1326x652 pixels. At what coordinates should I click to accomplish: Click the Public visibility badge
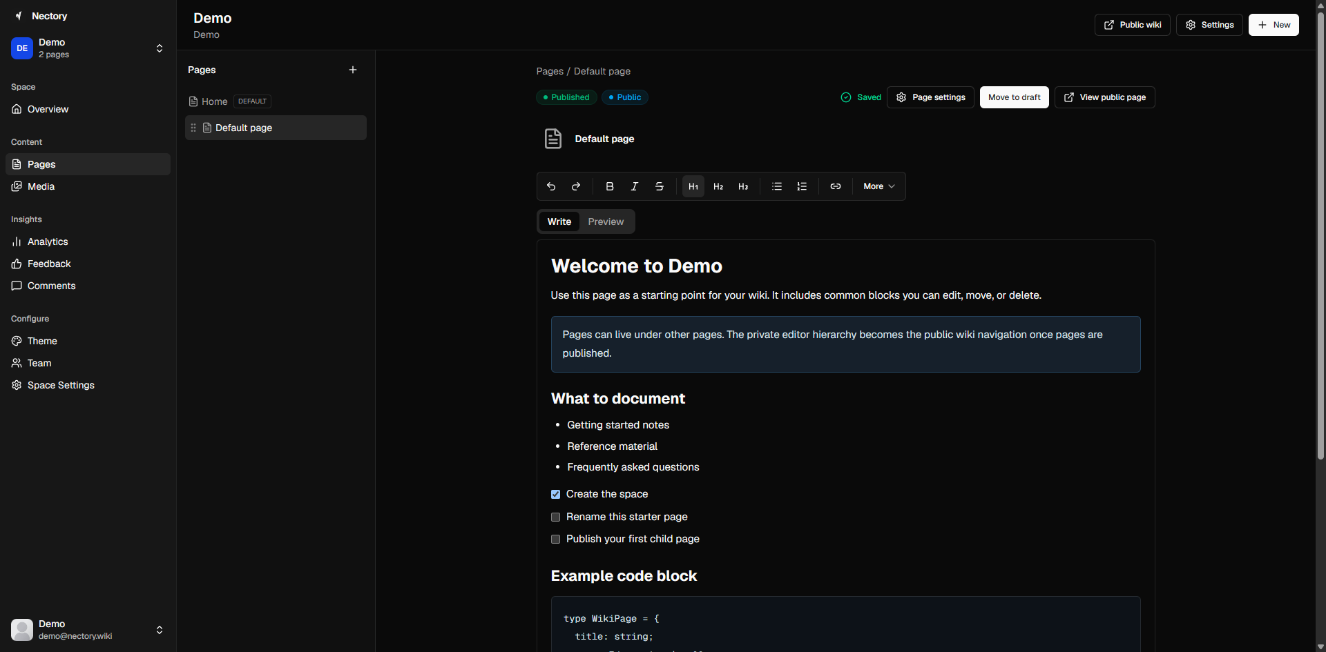tap(625, 97)
